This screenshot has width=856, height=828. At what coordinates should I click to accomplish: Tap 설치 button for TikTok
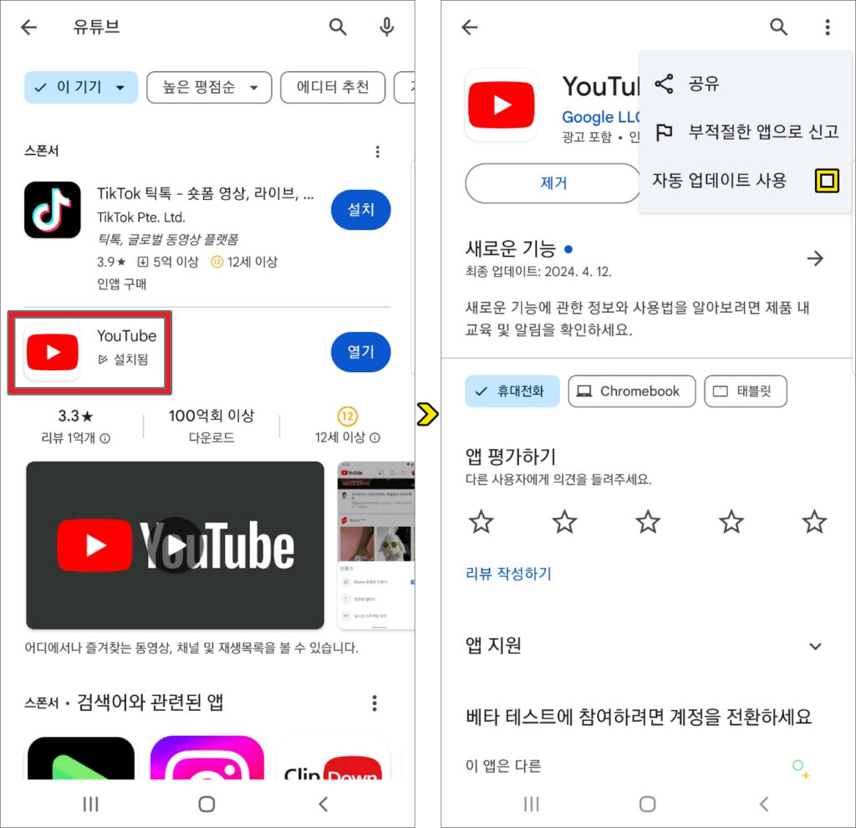coord(360,210)
